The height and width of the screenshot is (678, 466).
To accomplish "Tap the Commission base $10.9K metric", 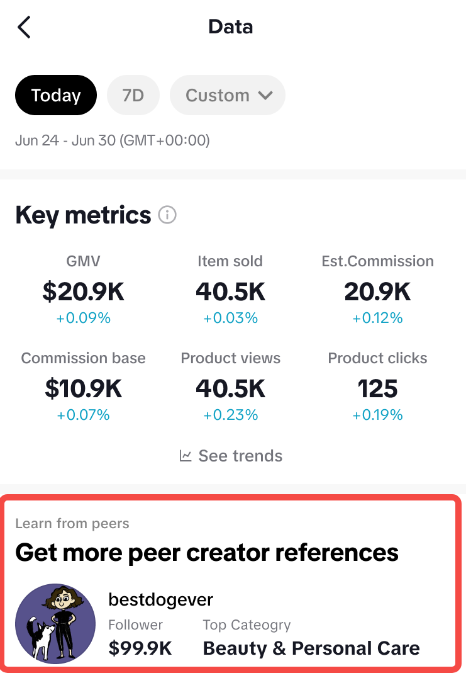I will point(84,388).
